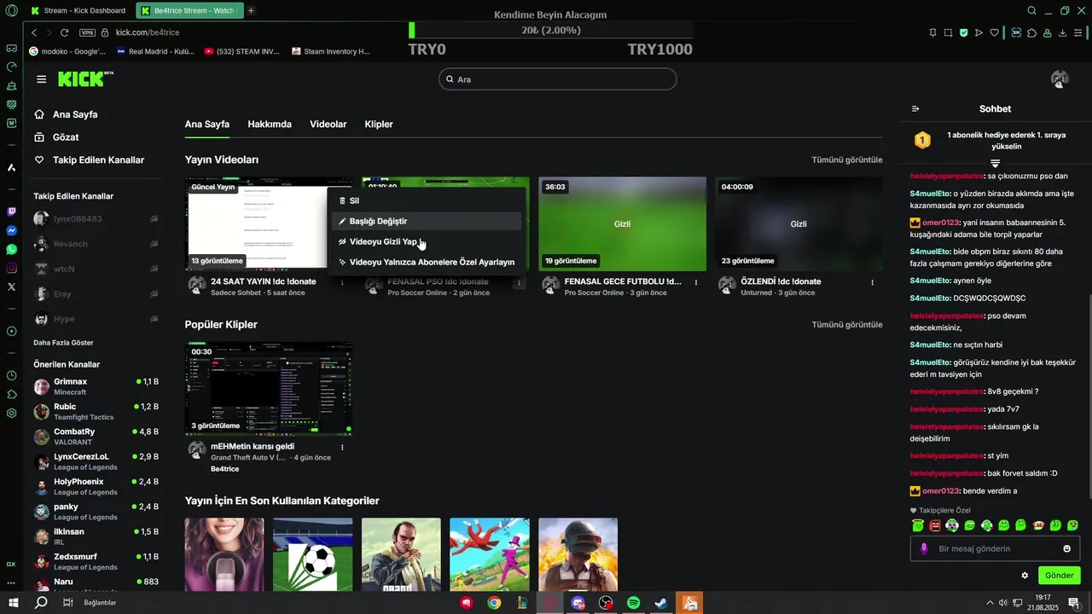This screenshot has width=1092, height=614.
Task: Click the send flow arrow icon
Action: point(979,32)
